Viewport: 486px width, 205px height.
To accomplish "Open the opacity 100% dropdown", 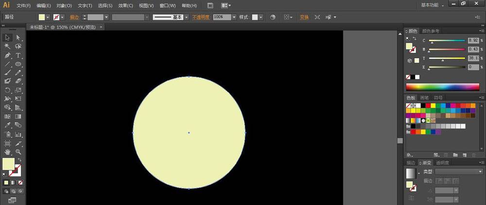I will coord(234,17).
